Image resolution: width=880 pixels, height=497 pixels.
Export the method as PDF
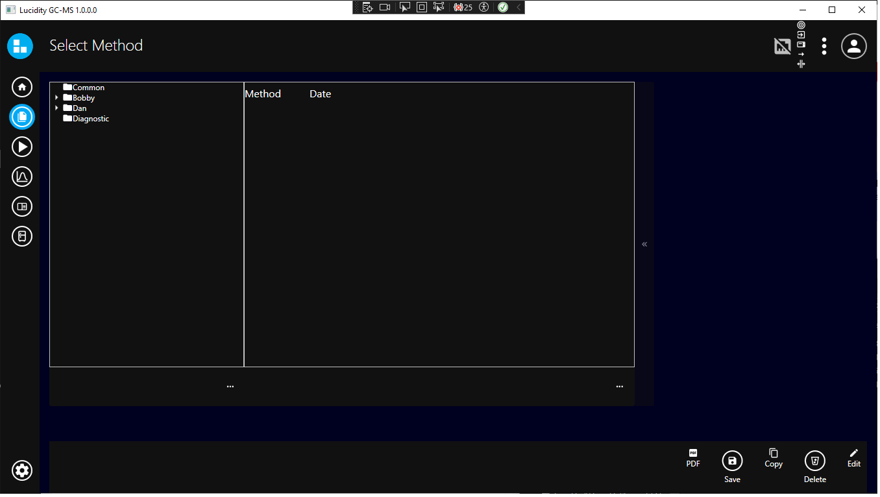point(693,458)
